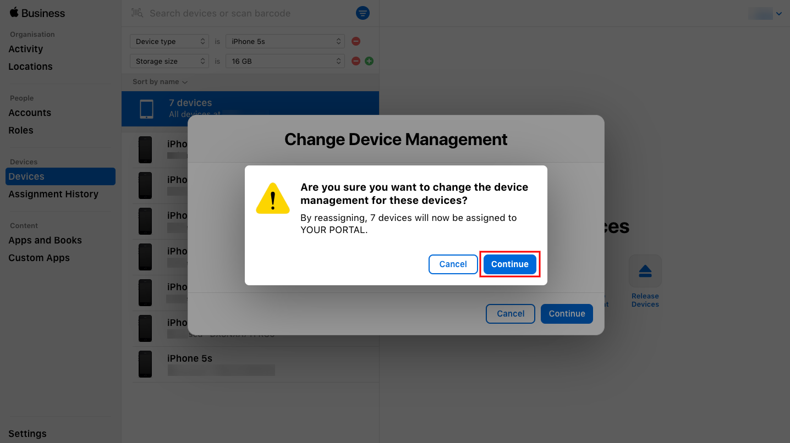The height and width of the screenshot is (443, 790).
Task: Click Cancel in Change Device Management dialog
Action: [x=511, y=313]
